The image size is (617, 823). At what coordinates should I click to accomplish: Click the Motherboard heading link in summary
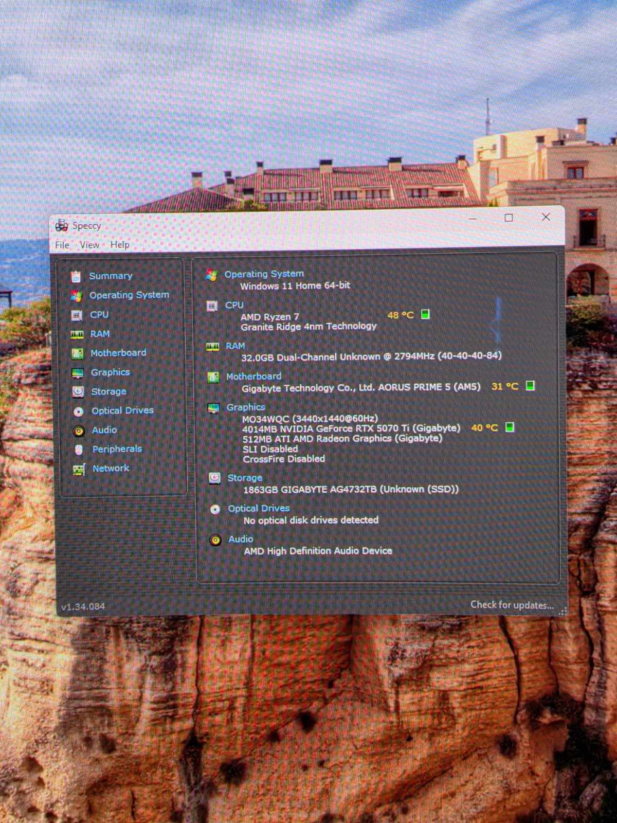point(253,377)
